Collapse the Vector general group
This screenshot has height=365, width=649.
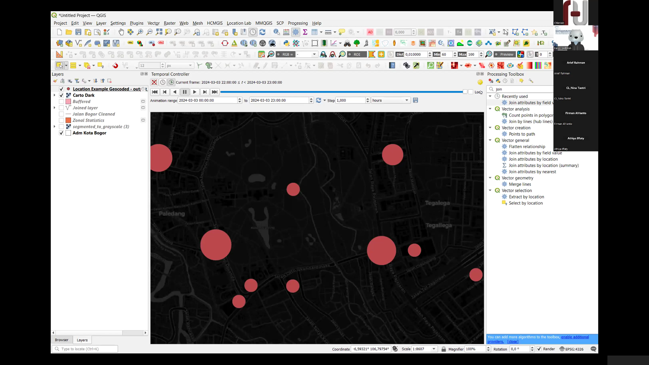pyautogui.click(x=490, y=140)
